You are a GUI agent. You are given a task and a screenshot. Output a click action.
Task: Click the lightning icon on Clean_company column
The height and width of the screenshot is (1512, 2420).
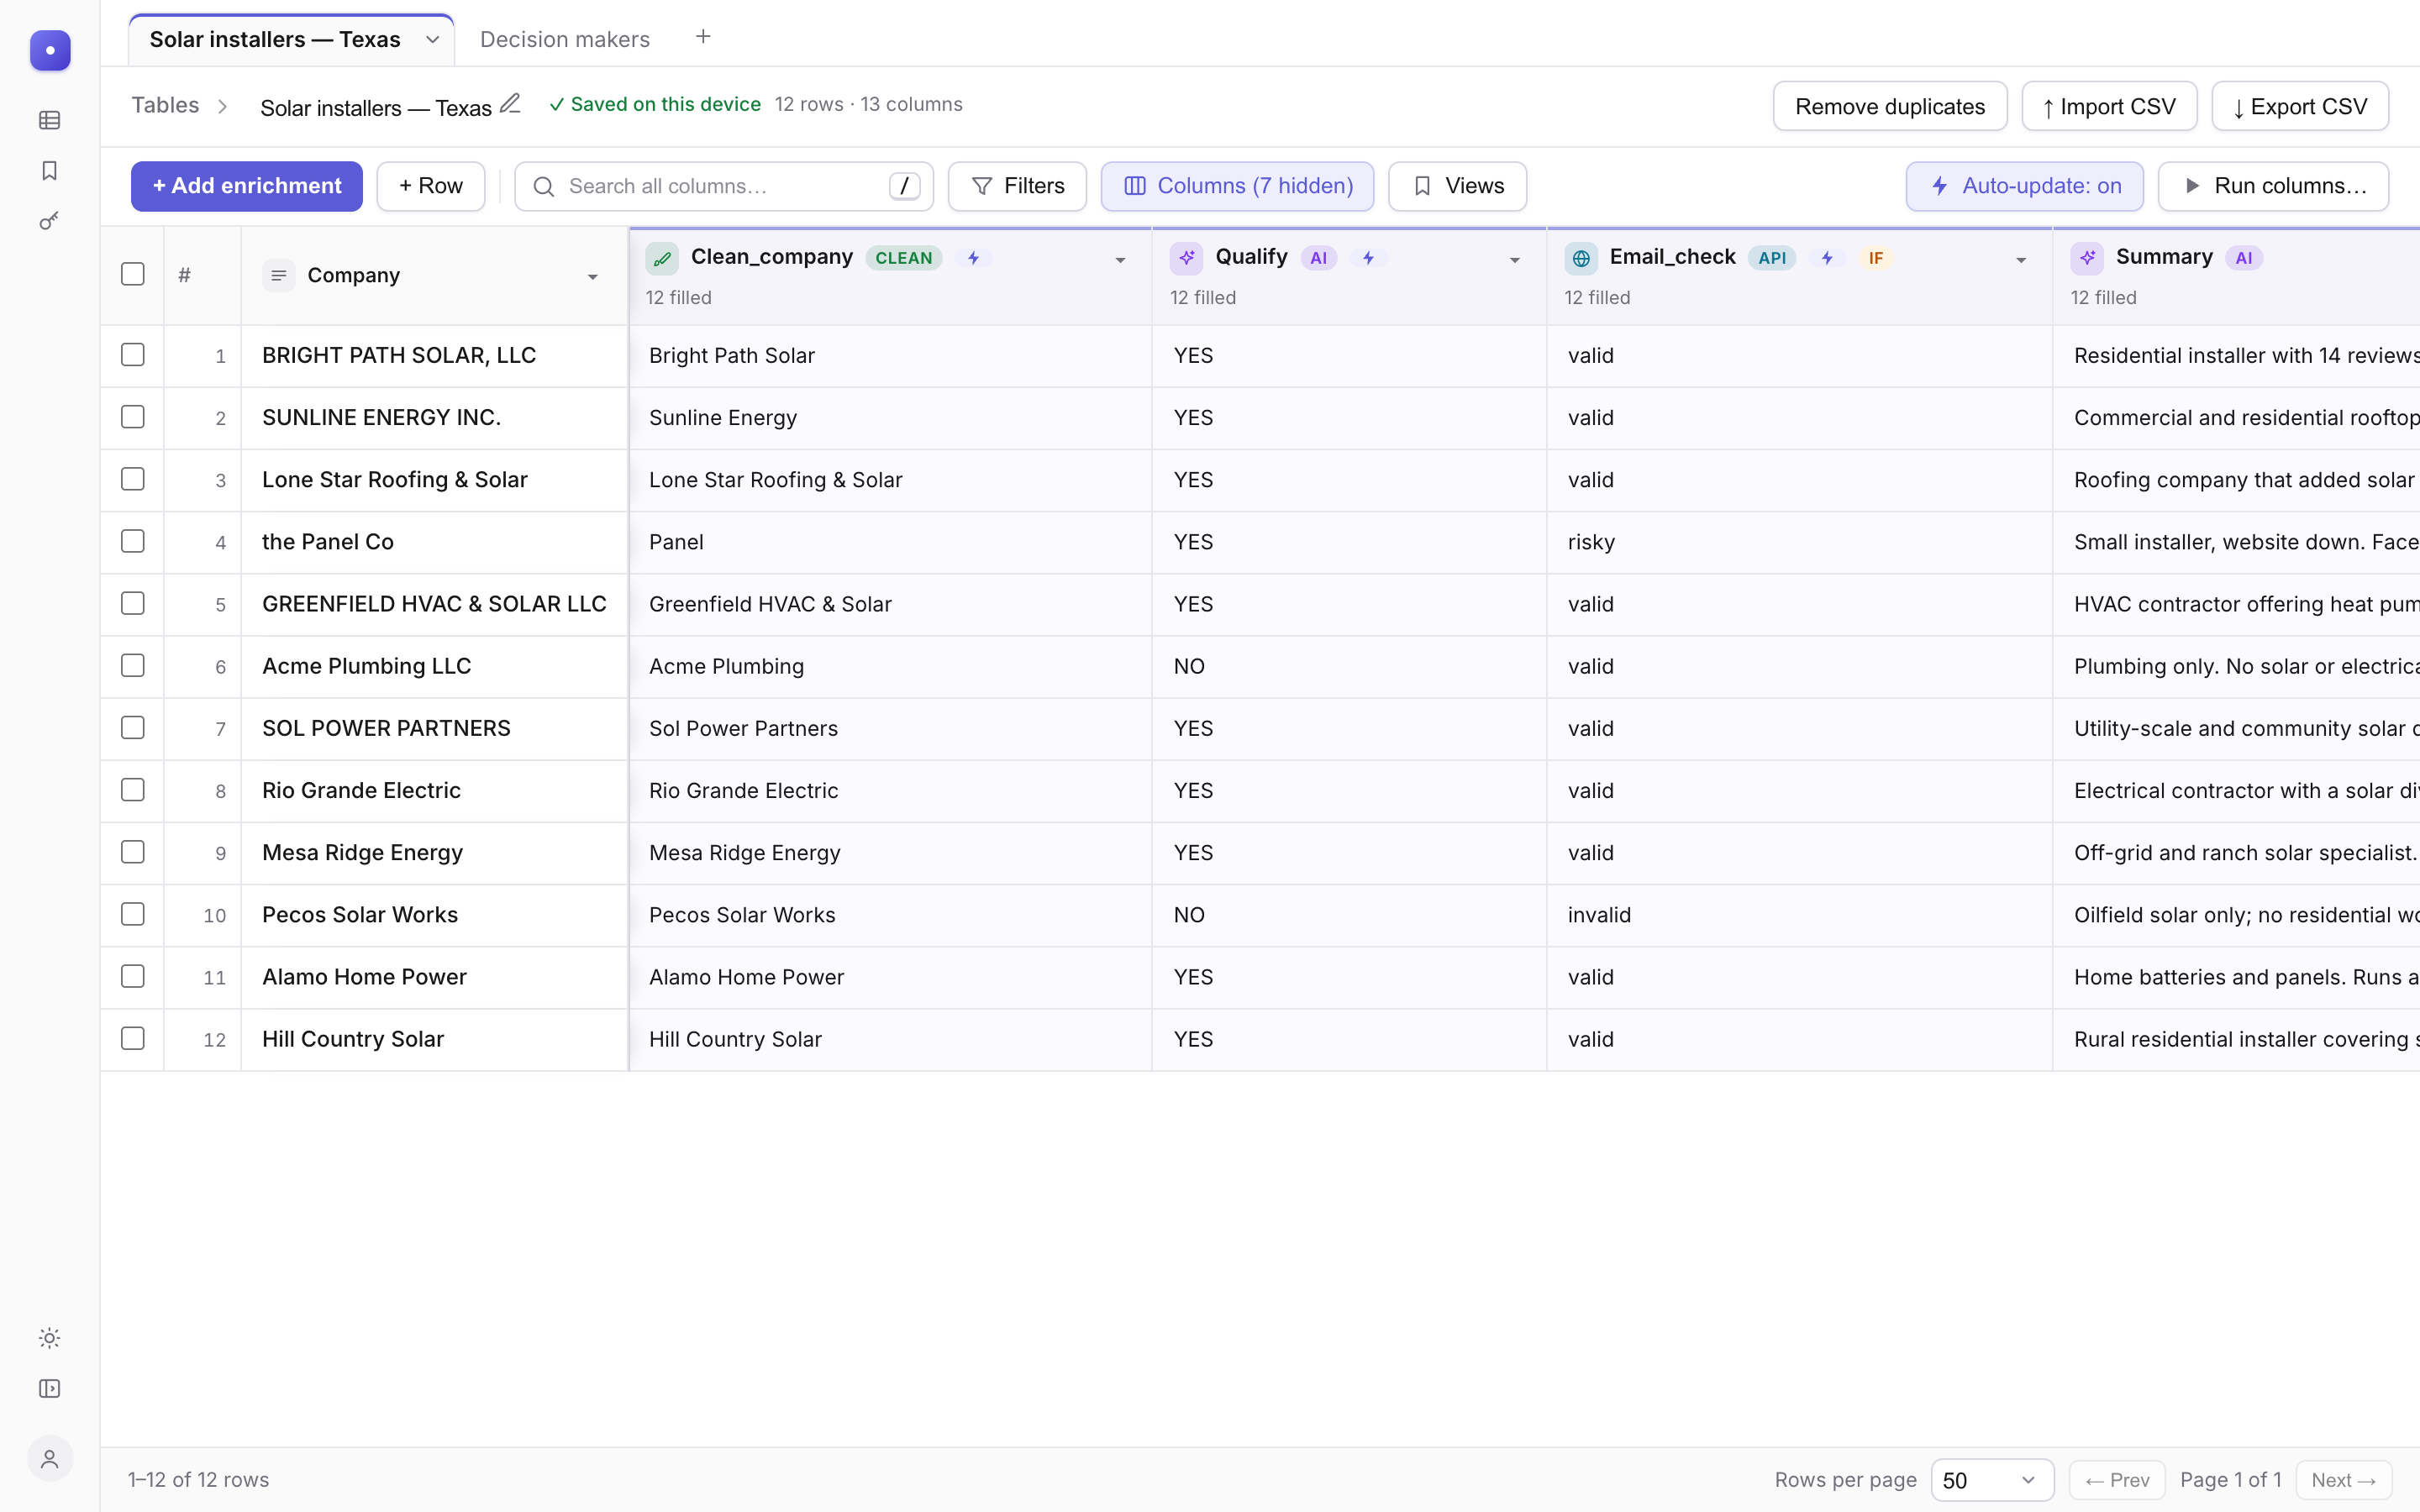973,258
